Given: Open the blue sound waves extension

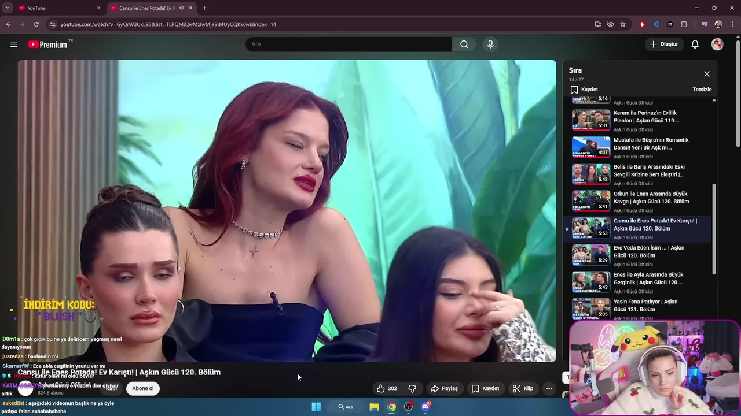Looking at the screenshot, I should tap(656, 24).
